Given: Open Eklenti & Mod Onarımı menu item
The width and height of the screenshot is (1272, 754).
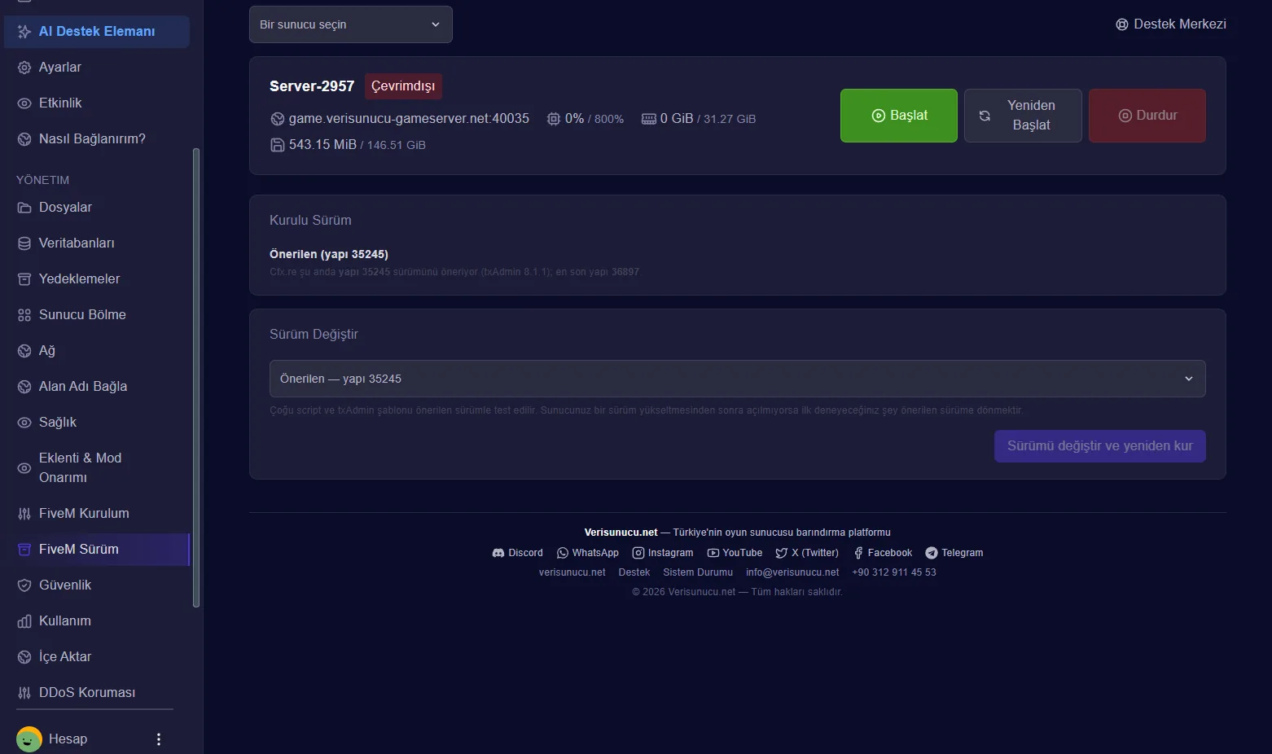Looking at the screenshot, I should (x=97, y=468).
